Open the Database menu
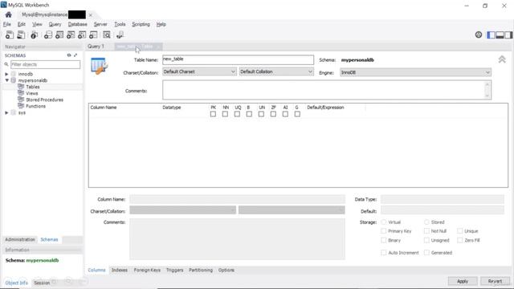 point(78,24)
